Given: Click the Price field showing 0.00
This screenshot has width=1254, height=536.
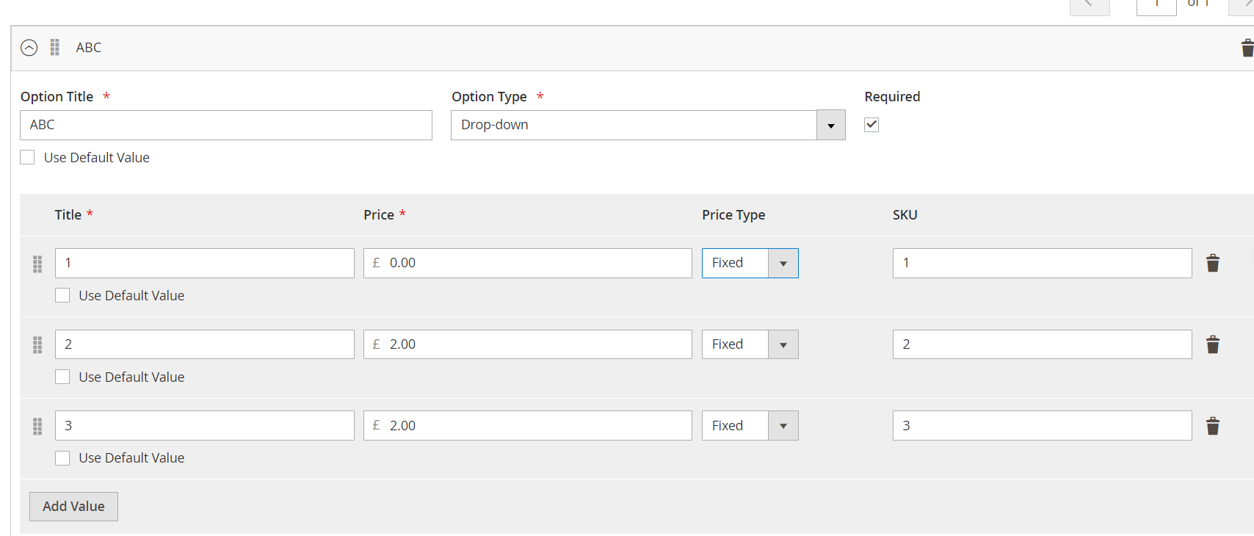Looking at the screenshot, I should 528,263.
